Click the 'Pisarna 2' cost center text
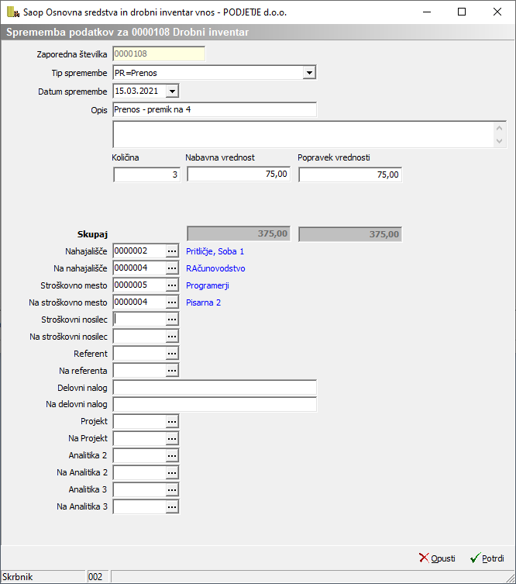 (204, 302)
